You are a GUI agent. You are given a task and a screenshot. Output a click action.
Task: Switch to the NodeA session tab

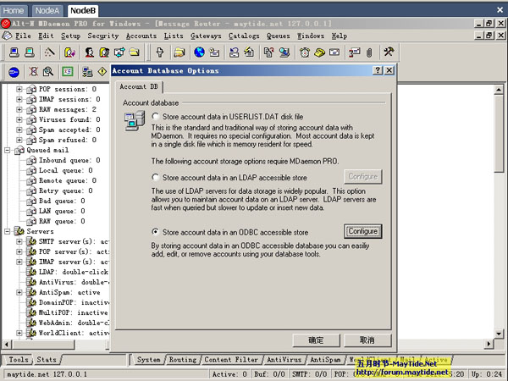coord(47,8)
